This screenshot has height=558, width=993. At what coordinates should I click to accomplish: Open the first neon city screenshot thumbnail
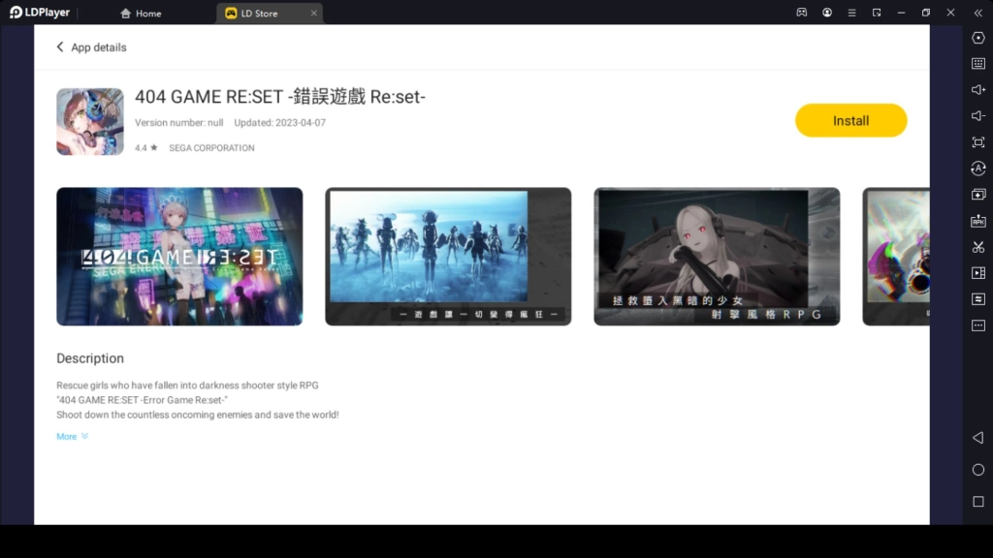pos(179,256)
